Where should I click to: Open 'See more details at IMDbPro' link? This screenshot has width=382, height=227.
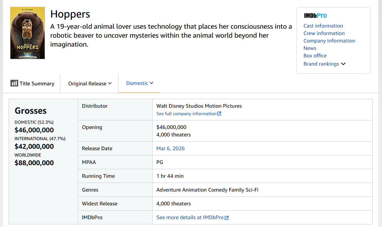click(190, 217)
